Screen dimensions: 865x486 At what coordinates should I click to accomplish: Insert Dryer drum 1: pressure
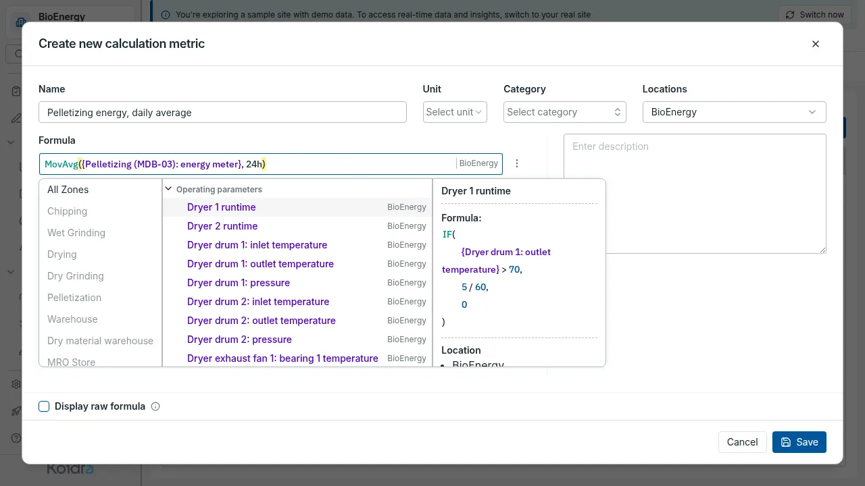[x=297, y=283]
